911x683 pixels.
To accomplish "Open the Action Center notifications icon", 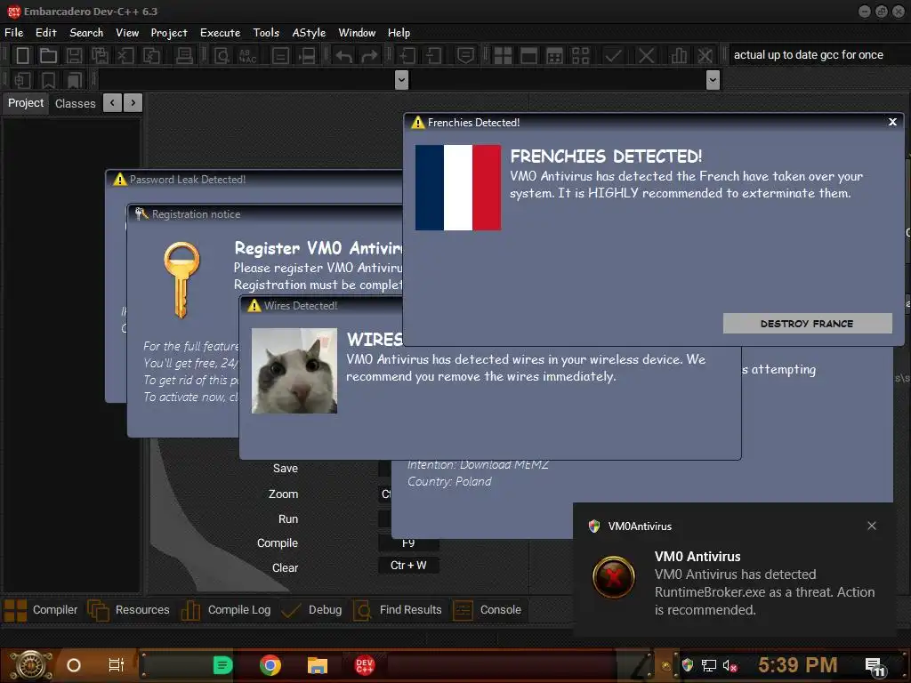I will pyautogui.click(x=875, y=666).
